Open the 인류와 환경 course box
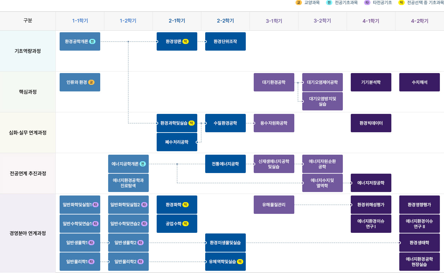The width and height of the screenshot is (444, 273). [80, 82]
